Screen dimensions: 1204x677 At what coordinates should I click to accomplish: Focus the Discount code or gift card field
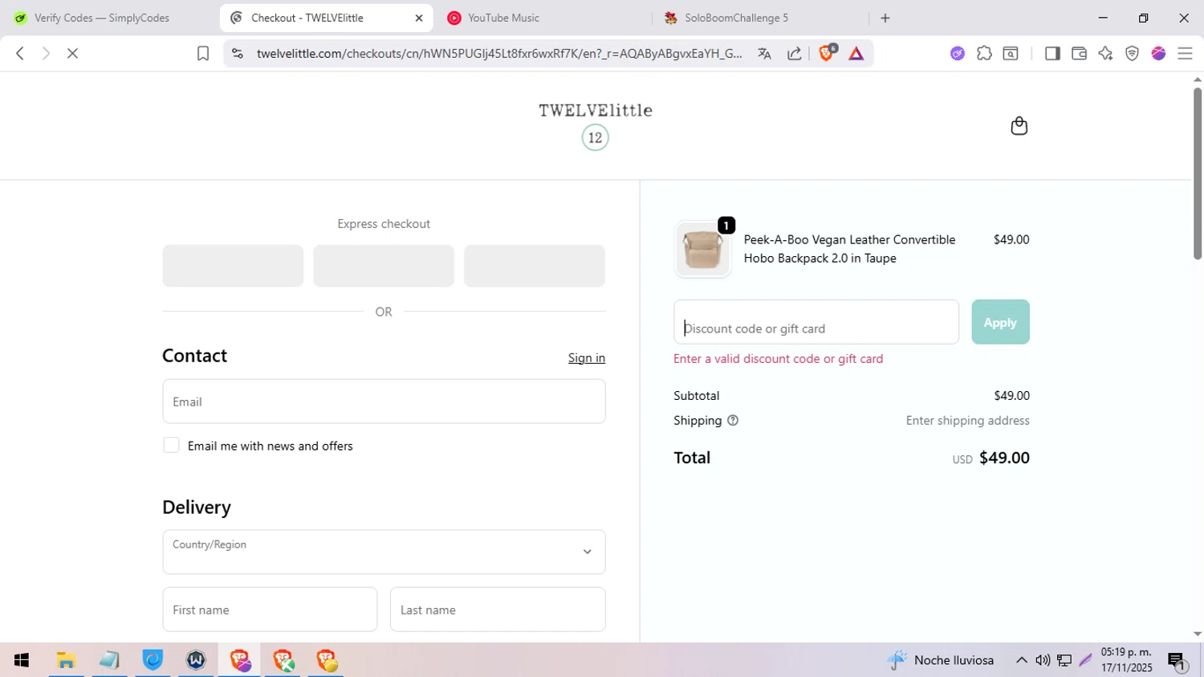[816, 322]
